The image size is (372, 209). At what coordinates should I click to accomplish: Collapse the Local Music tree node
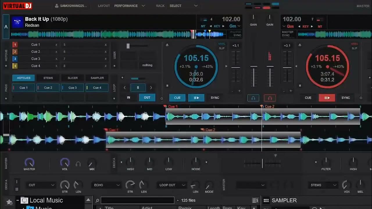(x=17, y=200)
